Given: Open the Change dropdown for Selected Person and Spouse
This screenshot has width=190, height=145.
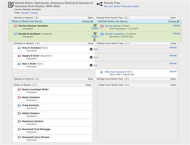Looking at the screenshot, I should (174, 21).
